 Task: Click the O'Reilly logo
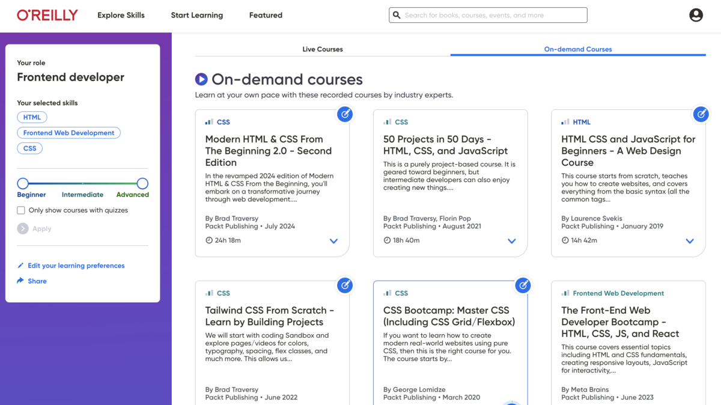47,15
